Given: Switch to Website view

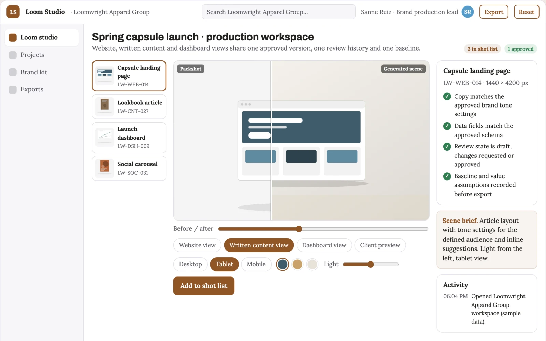Looking at the screenshot, I should tap(197, 245).
